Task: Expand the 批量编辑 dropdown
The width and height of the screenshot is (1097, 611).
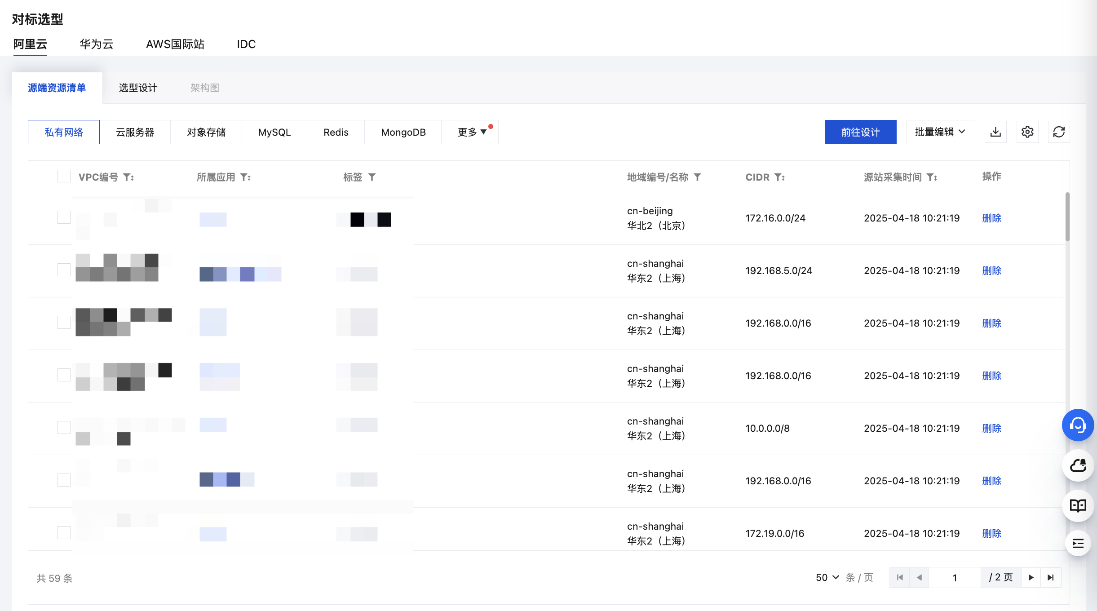Action: pos(940,132)
